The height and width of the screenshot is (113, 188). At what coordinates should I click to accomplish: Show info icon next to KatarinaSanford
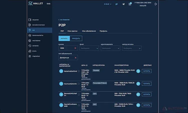[79, 71]
